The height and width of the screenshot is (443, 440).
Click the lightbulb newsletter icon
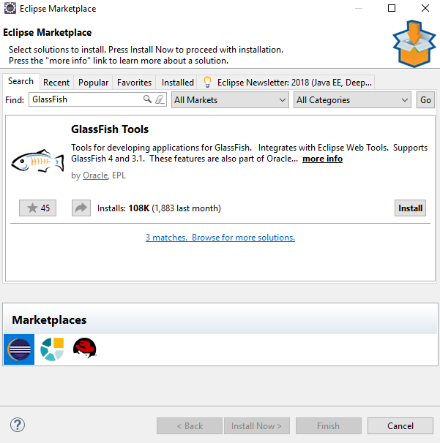click(x=207, y=82)
